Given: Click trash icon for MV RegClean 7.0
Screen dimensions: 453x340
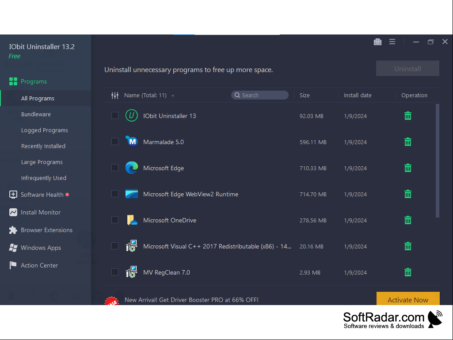Looking at the screenshot, I should pos(407,272).
